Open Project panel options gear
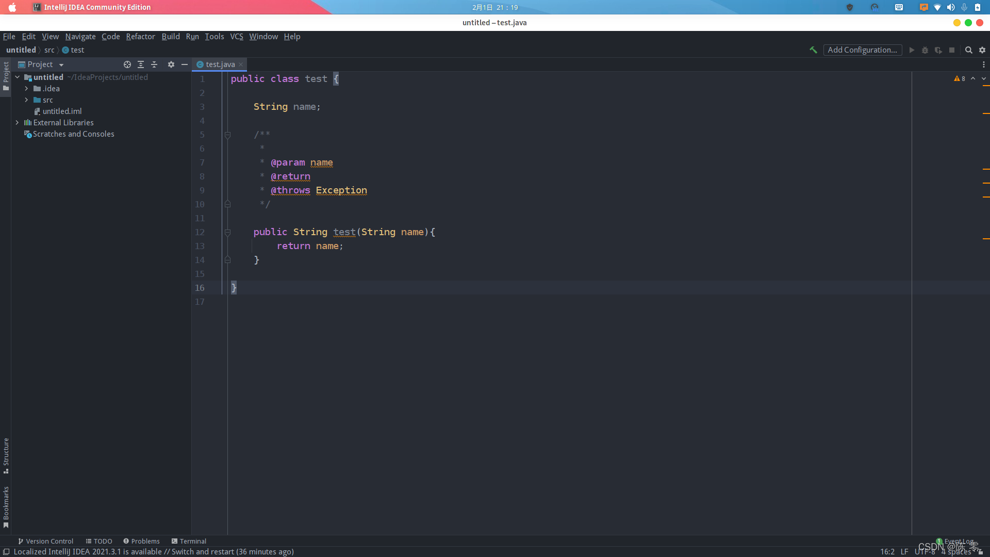The height and width of the screenshot is (557, 990). 171,64
